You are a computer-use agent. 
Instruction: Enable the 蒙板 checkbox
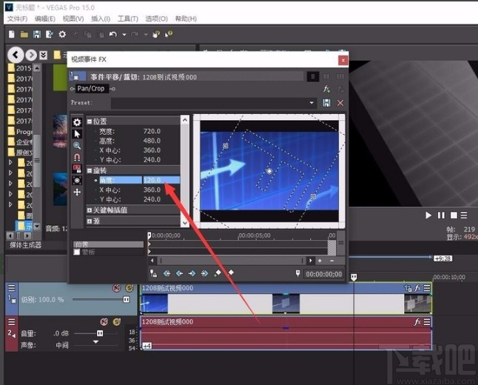77,252
